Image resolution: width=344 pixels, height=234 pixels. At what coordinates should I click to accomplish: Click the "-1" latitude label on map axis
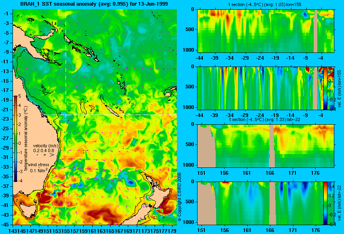(x=6, y=14)
